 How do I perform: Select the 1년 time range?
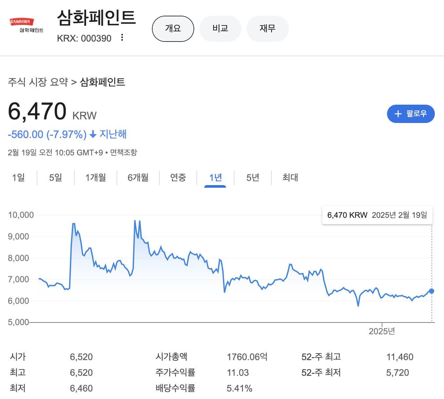(215, 178)
